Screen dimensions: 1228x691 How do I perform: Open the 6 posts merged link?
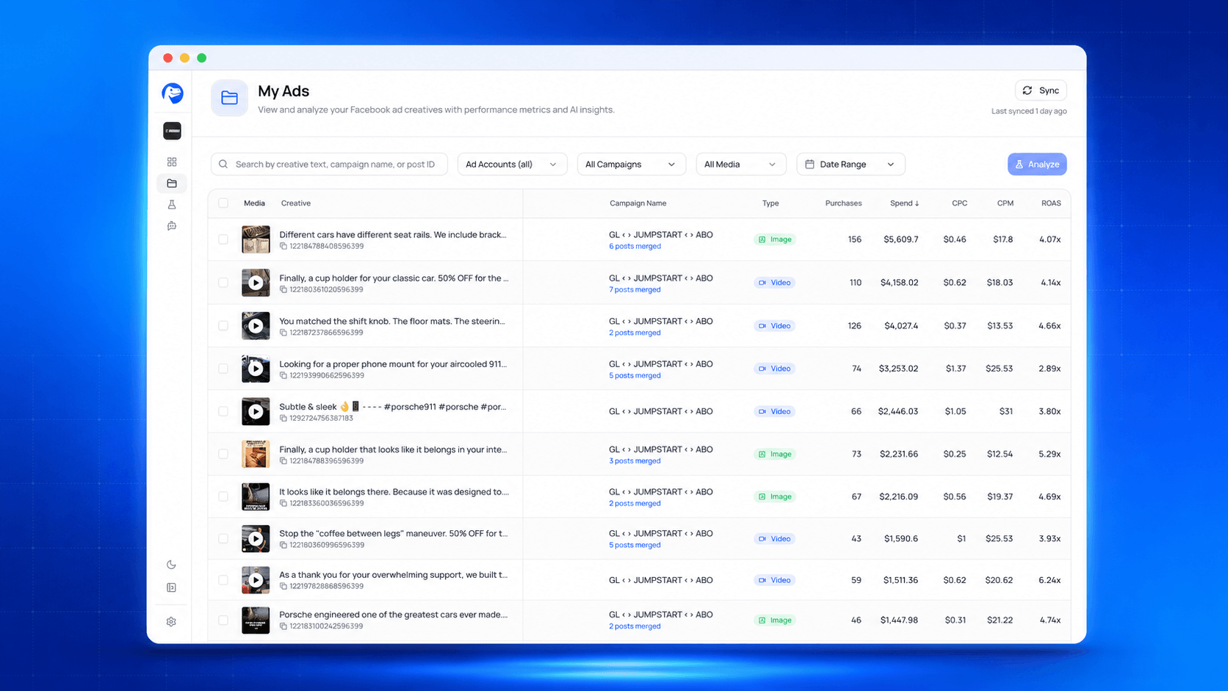point(635,247)
